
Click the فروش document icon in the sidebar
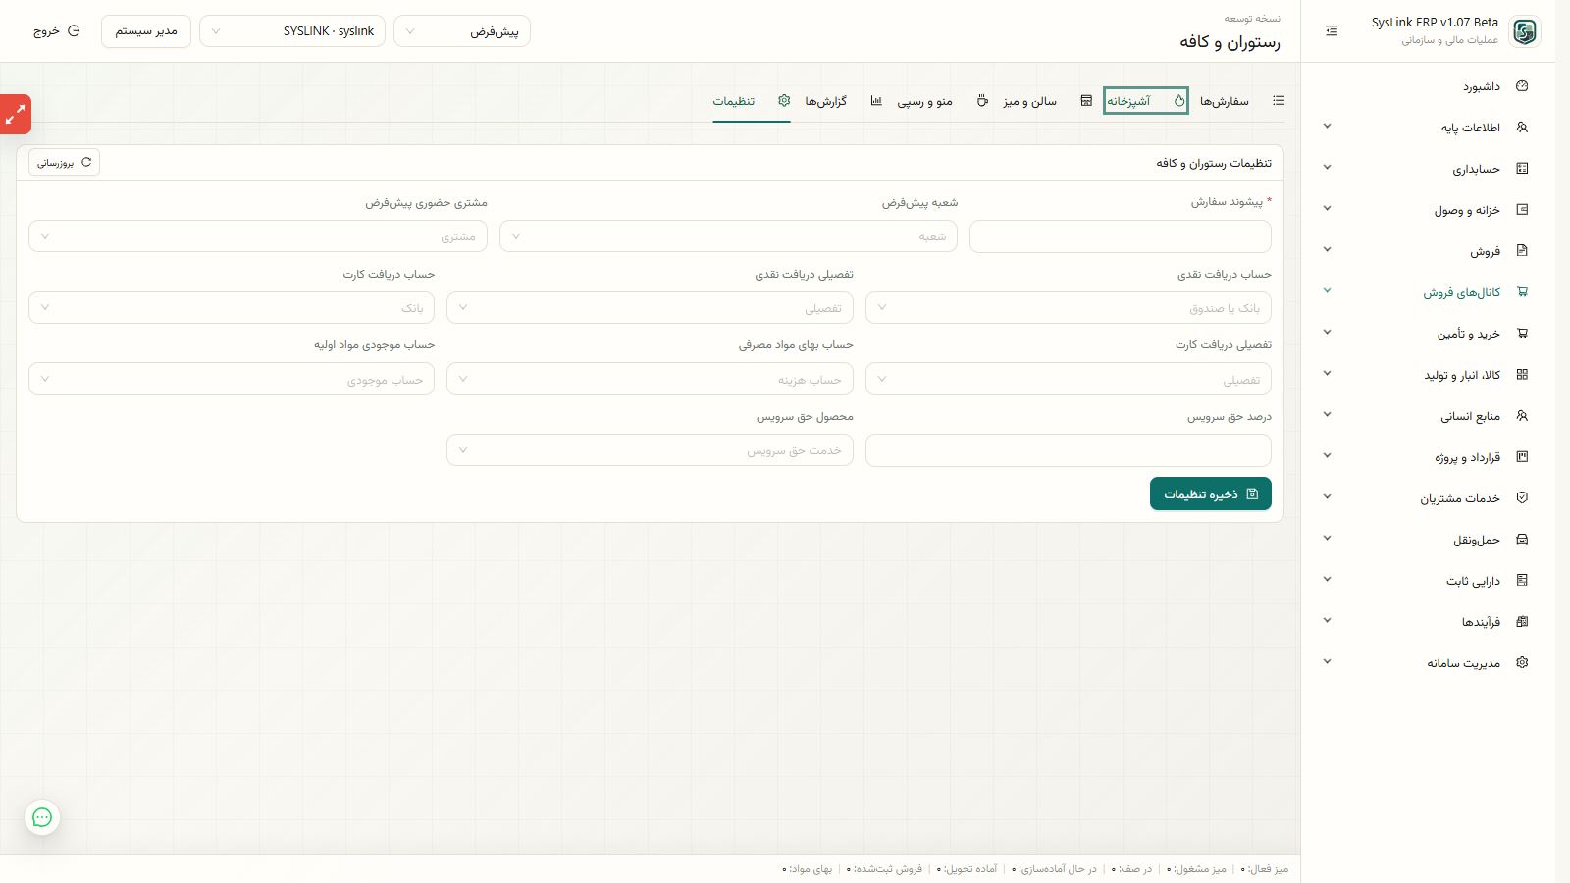coord(1522,251)
